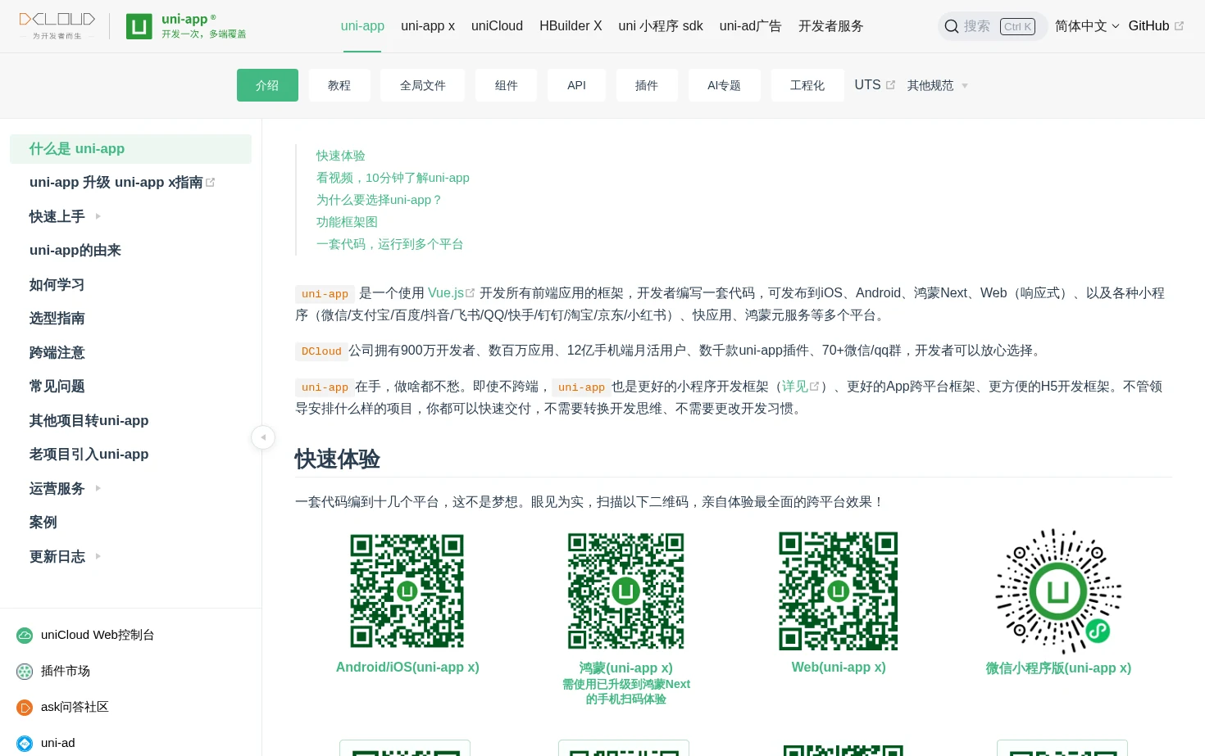Open the 简体中文 language dropdown
This screenshot has width=1205, height=756.
click(x=1087, y=26)
